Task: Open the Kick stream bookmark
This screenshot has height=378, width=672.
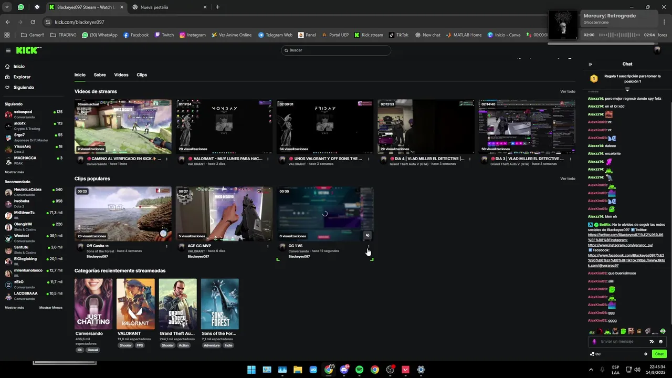Action: [369, 35]
